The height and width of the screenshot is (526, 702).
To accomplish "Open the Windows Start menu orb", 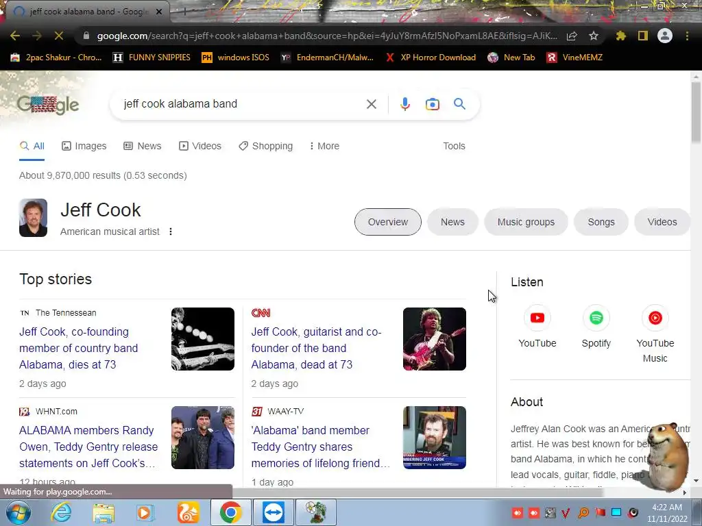I will click(x=17, y=512).
